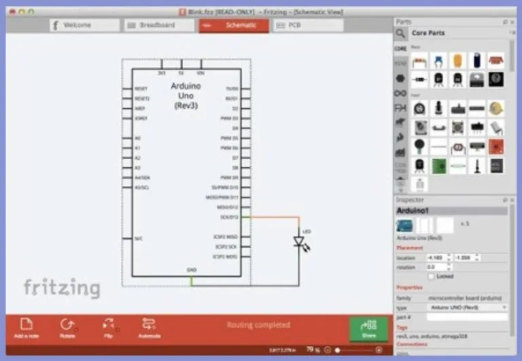Pick the yellow round piezo part icon
The width and height of the screenshot is (522, 361).
496,109
